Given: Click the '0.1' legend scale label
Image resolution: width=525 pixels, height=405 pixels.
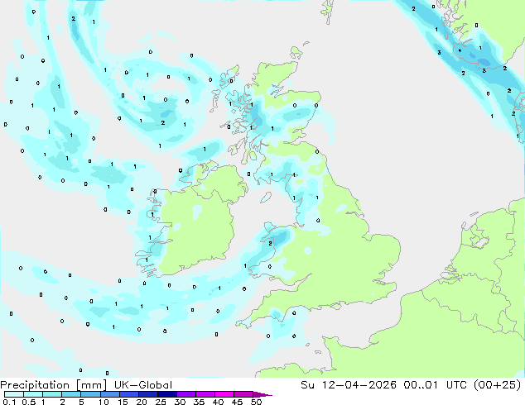Looking at the screenshot, I should click(x=9, y=402).
